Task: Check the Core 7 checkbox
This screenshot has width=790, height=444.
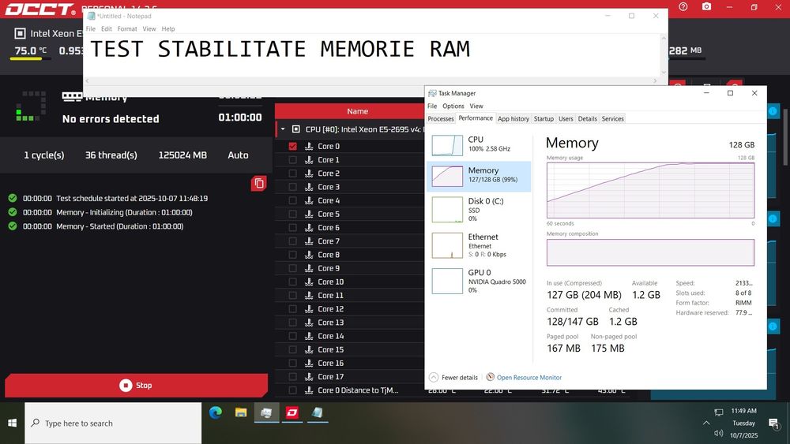Action: 293,241
